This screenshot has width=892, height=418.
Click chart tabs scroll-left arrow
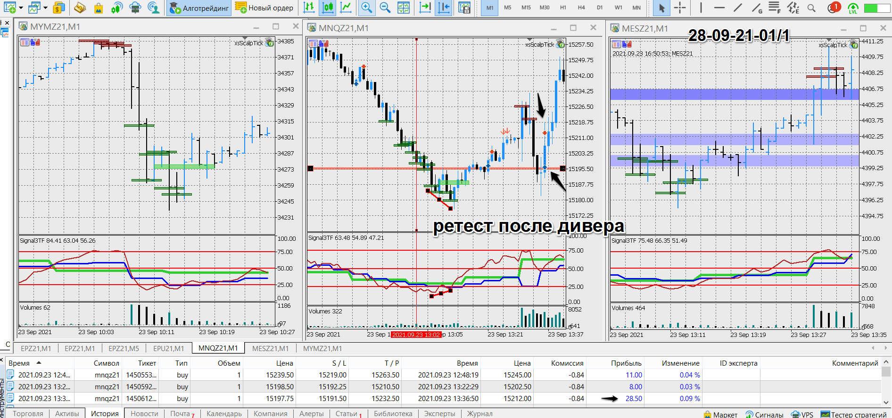pos(873,348)
